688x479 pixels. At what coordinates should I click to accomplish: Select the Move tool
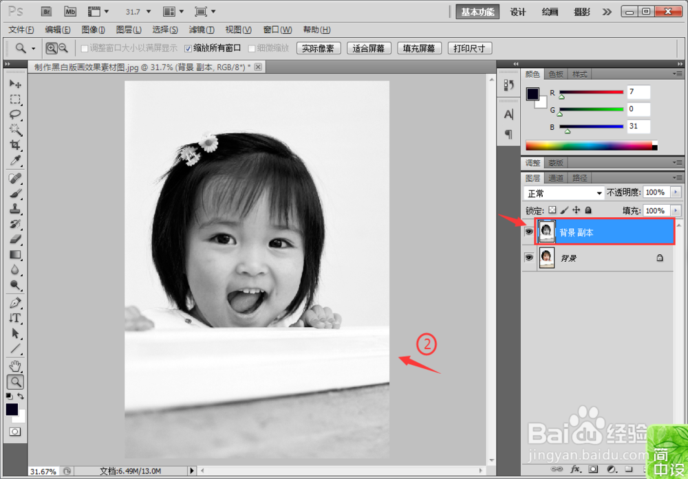pyautogui.click(x=15, y=84)
